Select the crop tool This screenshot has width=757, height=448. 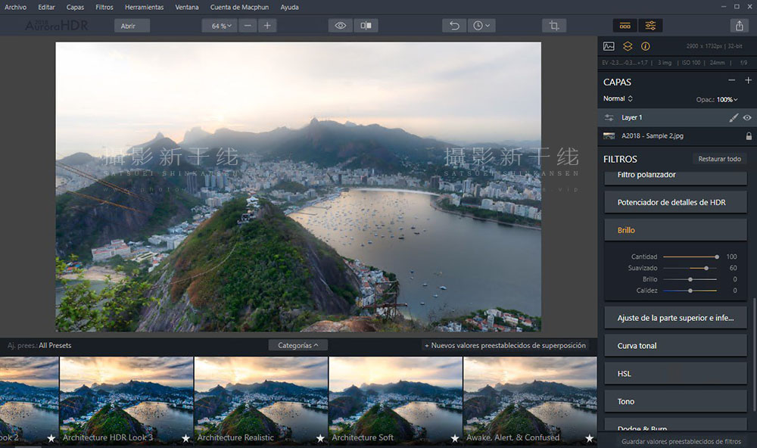[x=554, y=26]
